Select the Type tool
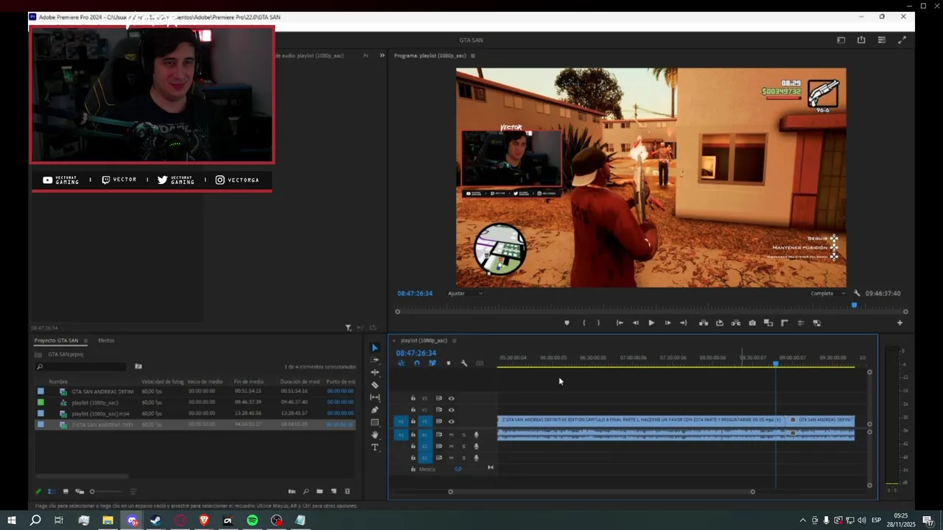 click(374, 448)
